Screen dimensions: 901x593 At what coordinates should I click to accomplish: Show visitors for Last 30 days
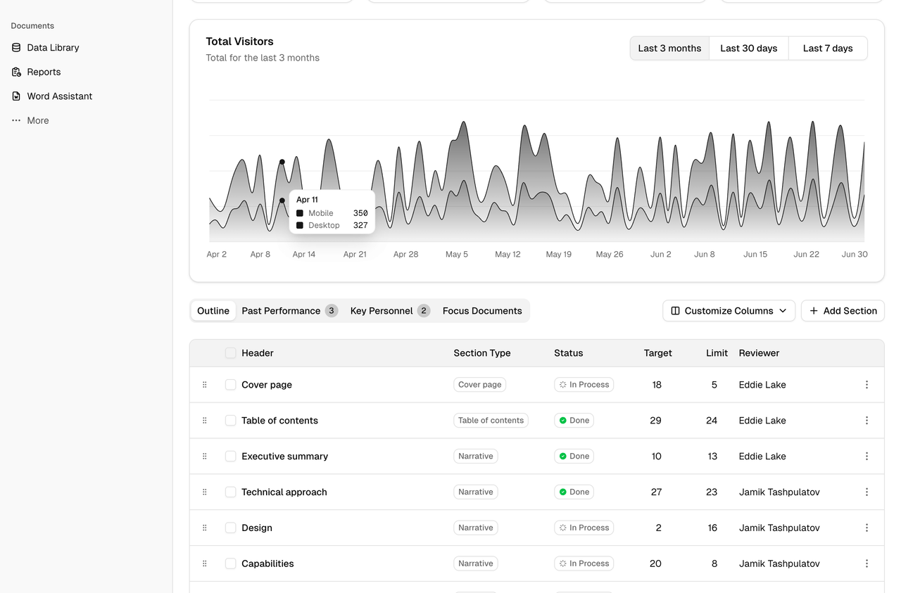coord(748,49)
